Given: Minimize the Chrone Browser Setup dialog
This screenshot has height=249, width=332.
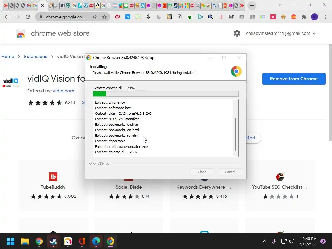Looking at the screenshot, I should point(209,58).
